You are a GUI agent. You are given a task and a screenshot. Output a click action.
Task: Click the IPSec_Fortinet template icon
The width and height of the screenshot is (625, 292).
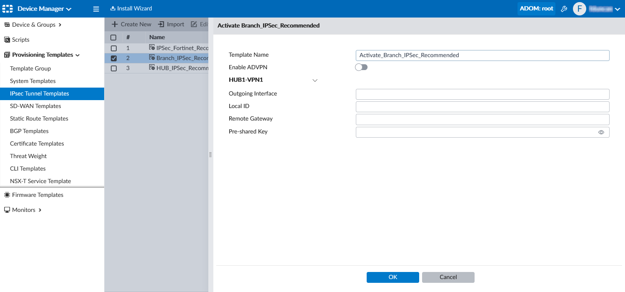click(x=152, y=48)
